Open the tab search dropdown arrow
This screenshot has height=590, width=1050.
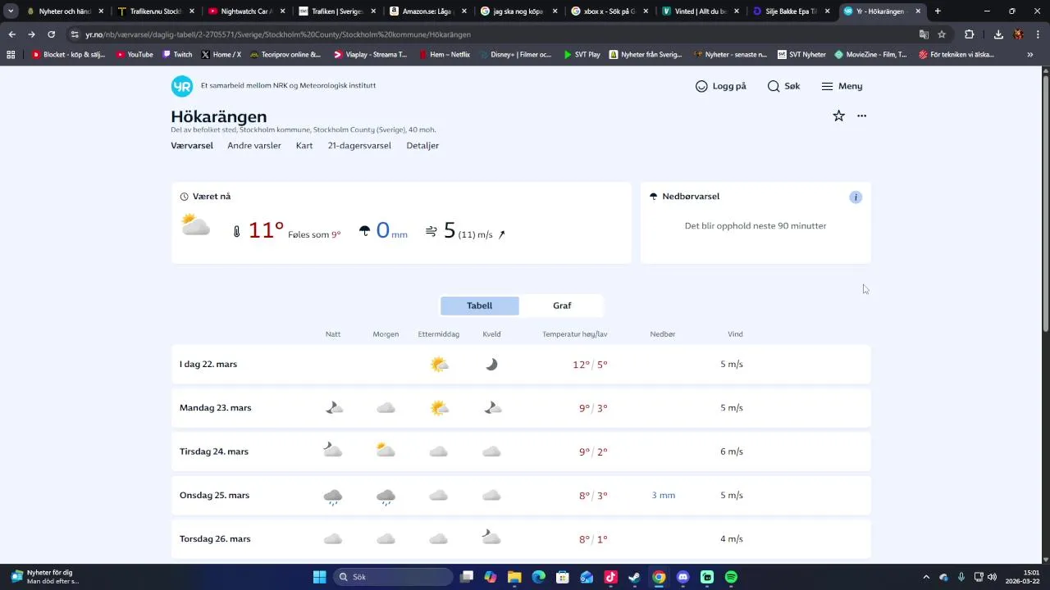[11, 11]
